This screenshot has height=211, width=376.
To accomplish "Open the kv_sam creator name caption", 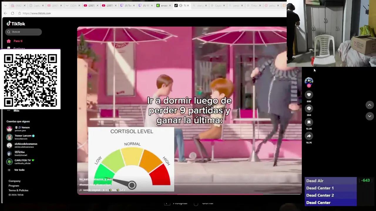I will (96, 179).
